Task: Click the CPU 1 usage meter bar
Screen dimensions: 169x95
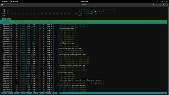Action: click(x=43, y=12)
